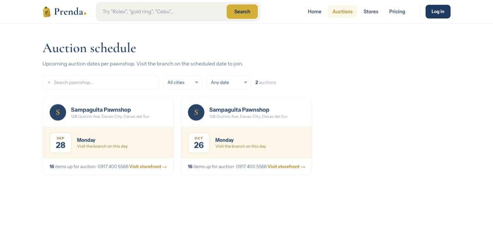Click the Prenda logo tag icon

(47, 11)
